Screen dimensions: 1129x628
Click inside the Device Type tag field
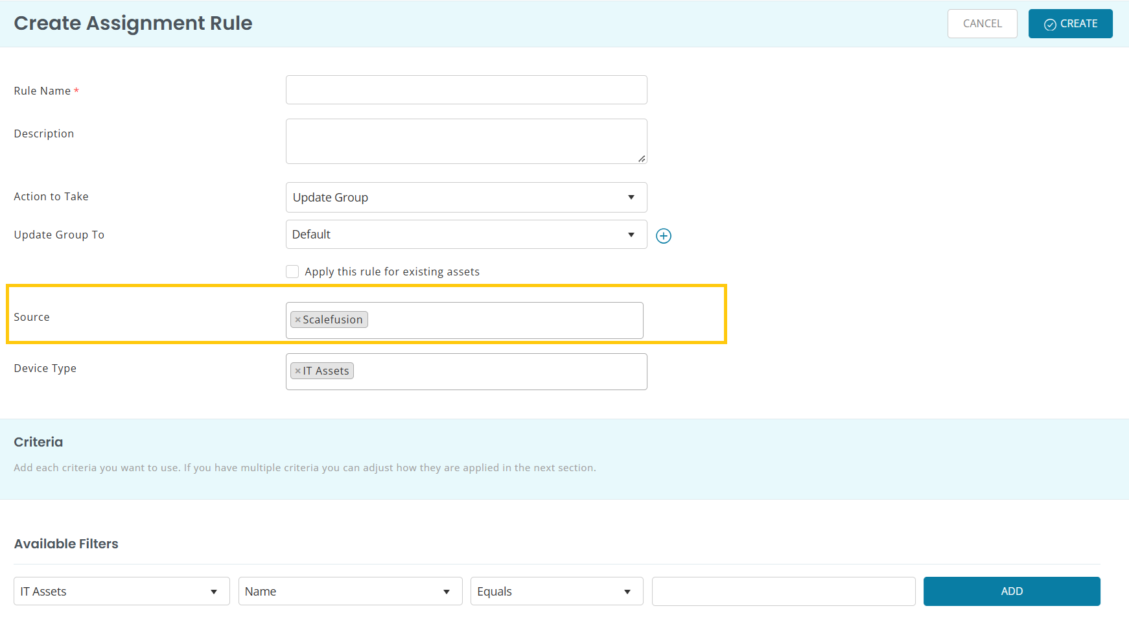[x=466, y=371]
